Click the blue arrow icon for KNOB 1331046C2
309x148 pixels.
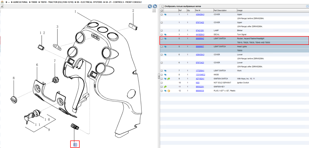click(165, 75)
